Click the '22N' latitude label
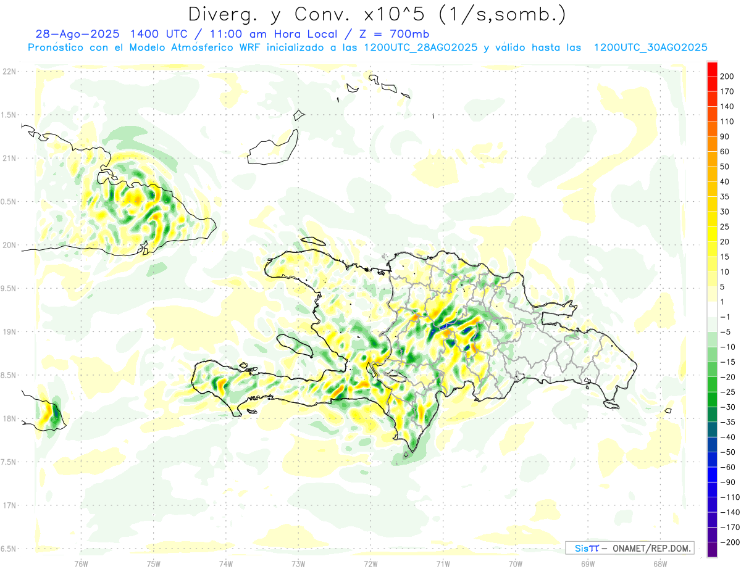 9,72
